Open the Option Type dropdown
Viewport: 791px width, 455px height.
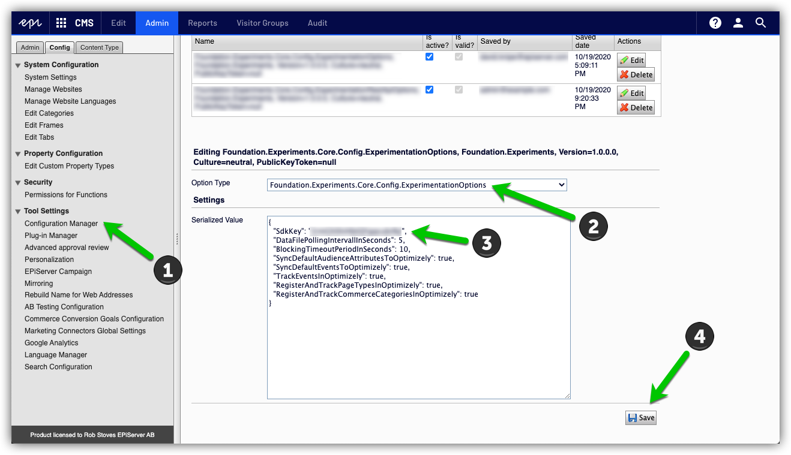[x=417, y=185]
